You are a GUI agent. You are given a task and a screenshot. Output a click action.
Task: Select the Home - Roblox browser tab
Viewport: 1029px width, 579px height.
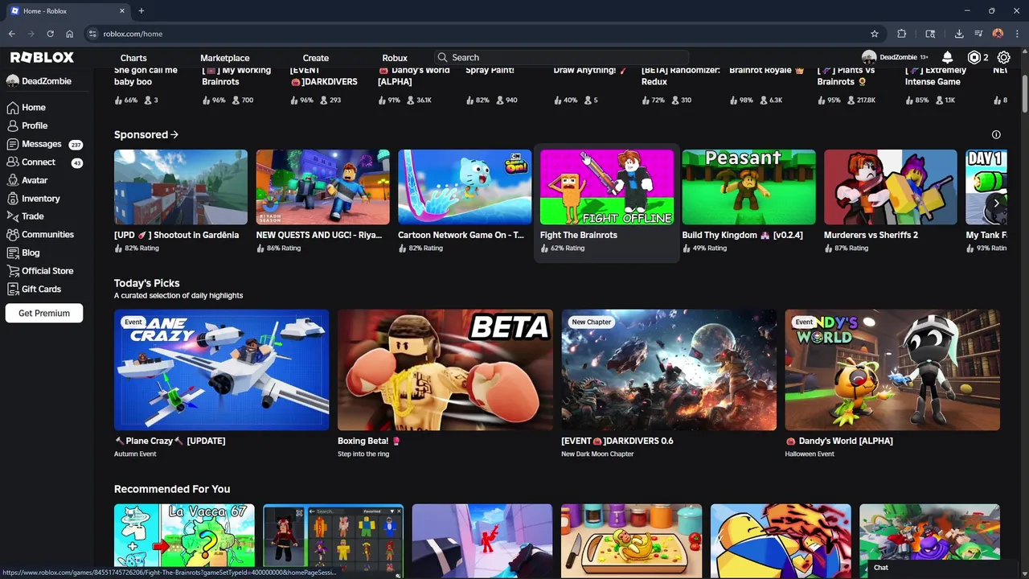(68, 10)
